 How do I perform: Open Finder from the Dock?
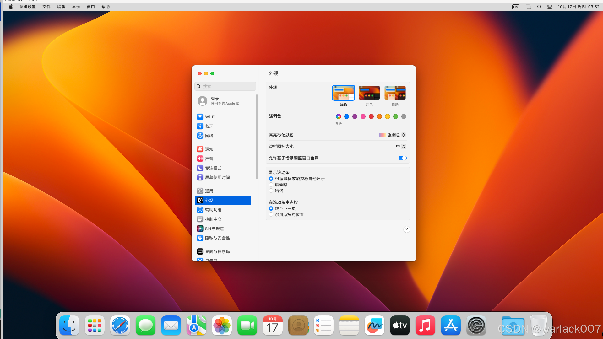(69, 326)
